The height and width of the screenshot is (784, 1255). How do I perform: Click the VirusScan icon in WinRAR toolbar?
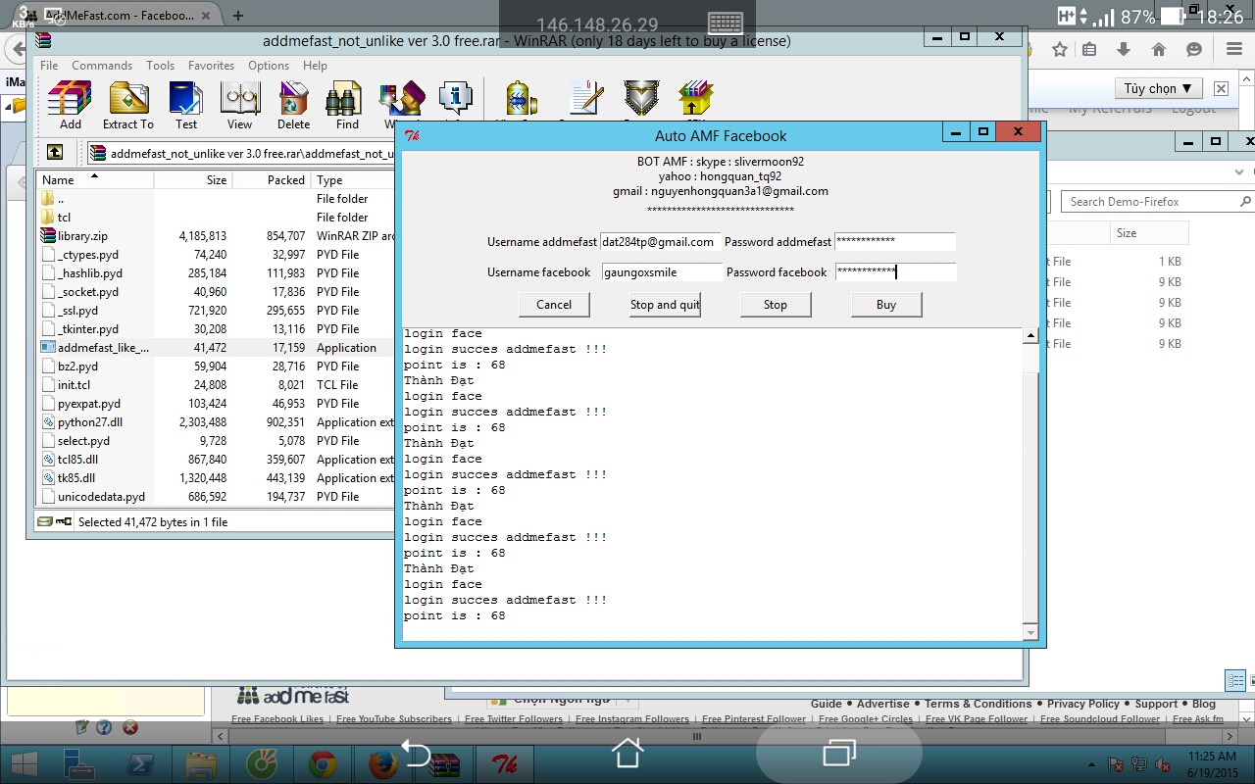pyautogui.click(x=520, y=98)
